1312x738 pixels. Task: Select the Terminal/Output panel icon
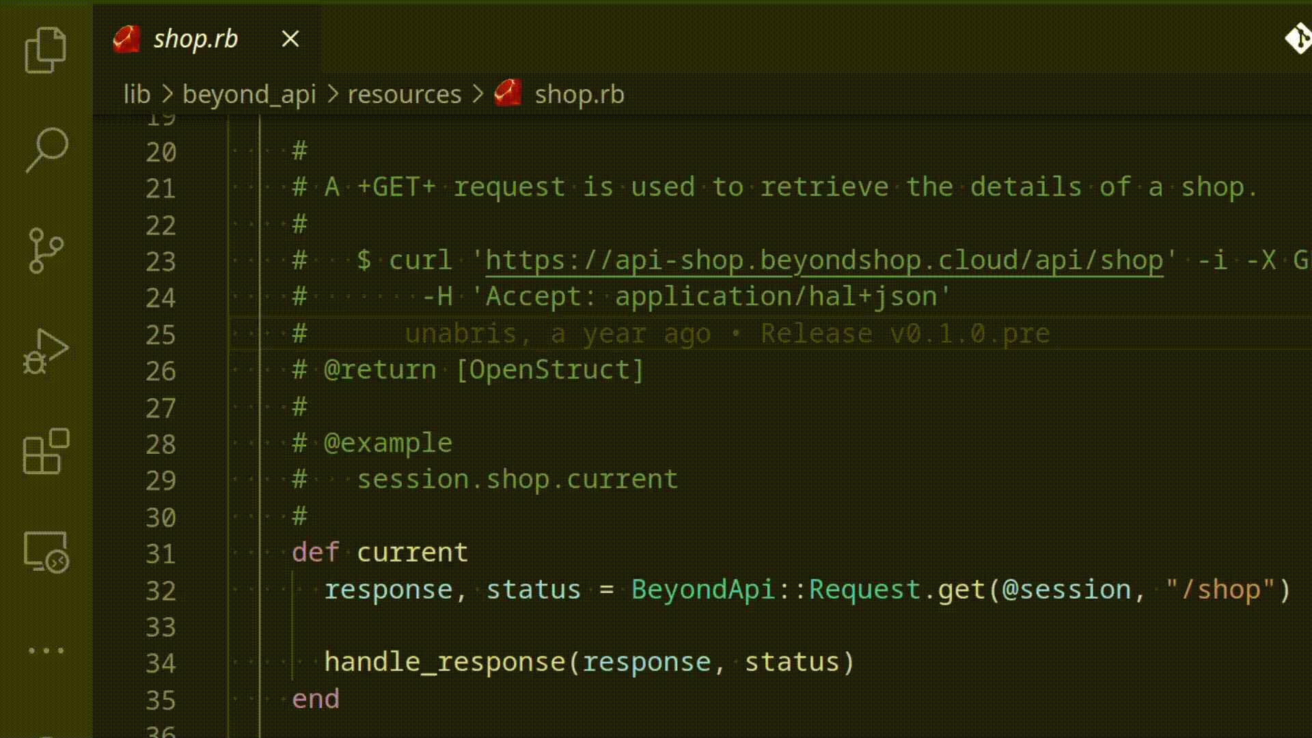(x=46, y=551)
